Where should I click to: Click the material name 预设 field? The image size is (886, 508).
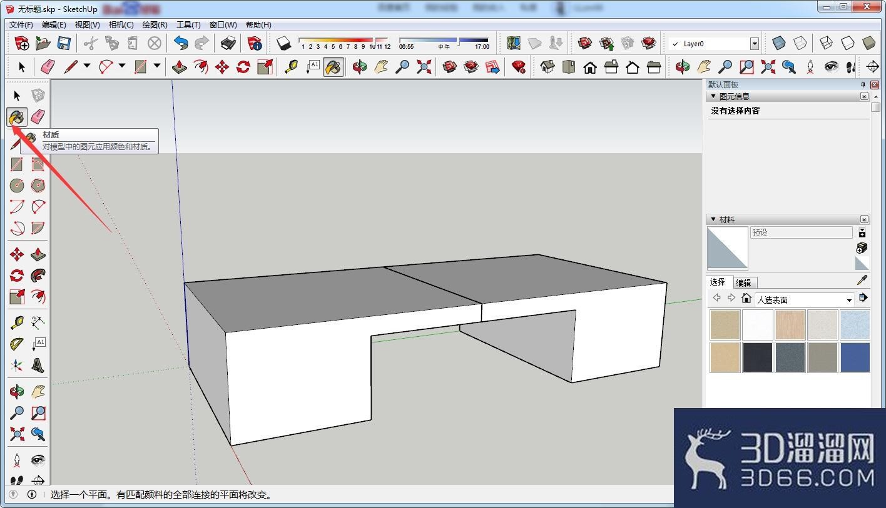coord(801,232)
